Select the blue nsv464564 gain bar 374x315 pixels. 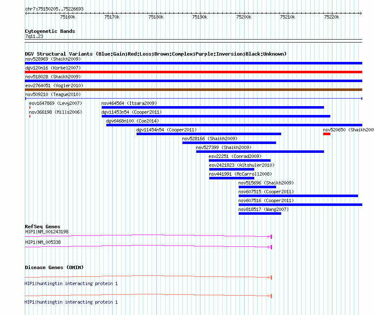[213, 107]
